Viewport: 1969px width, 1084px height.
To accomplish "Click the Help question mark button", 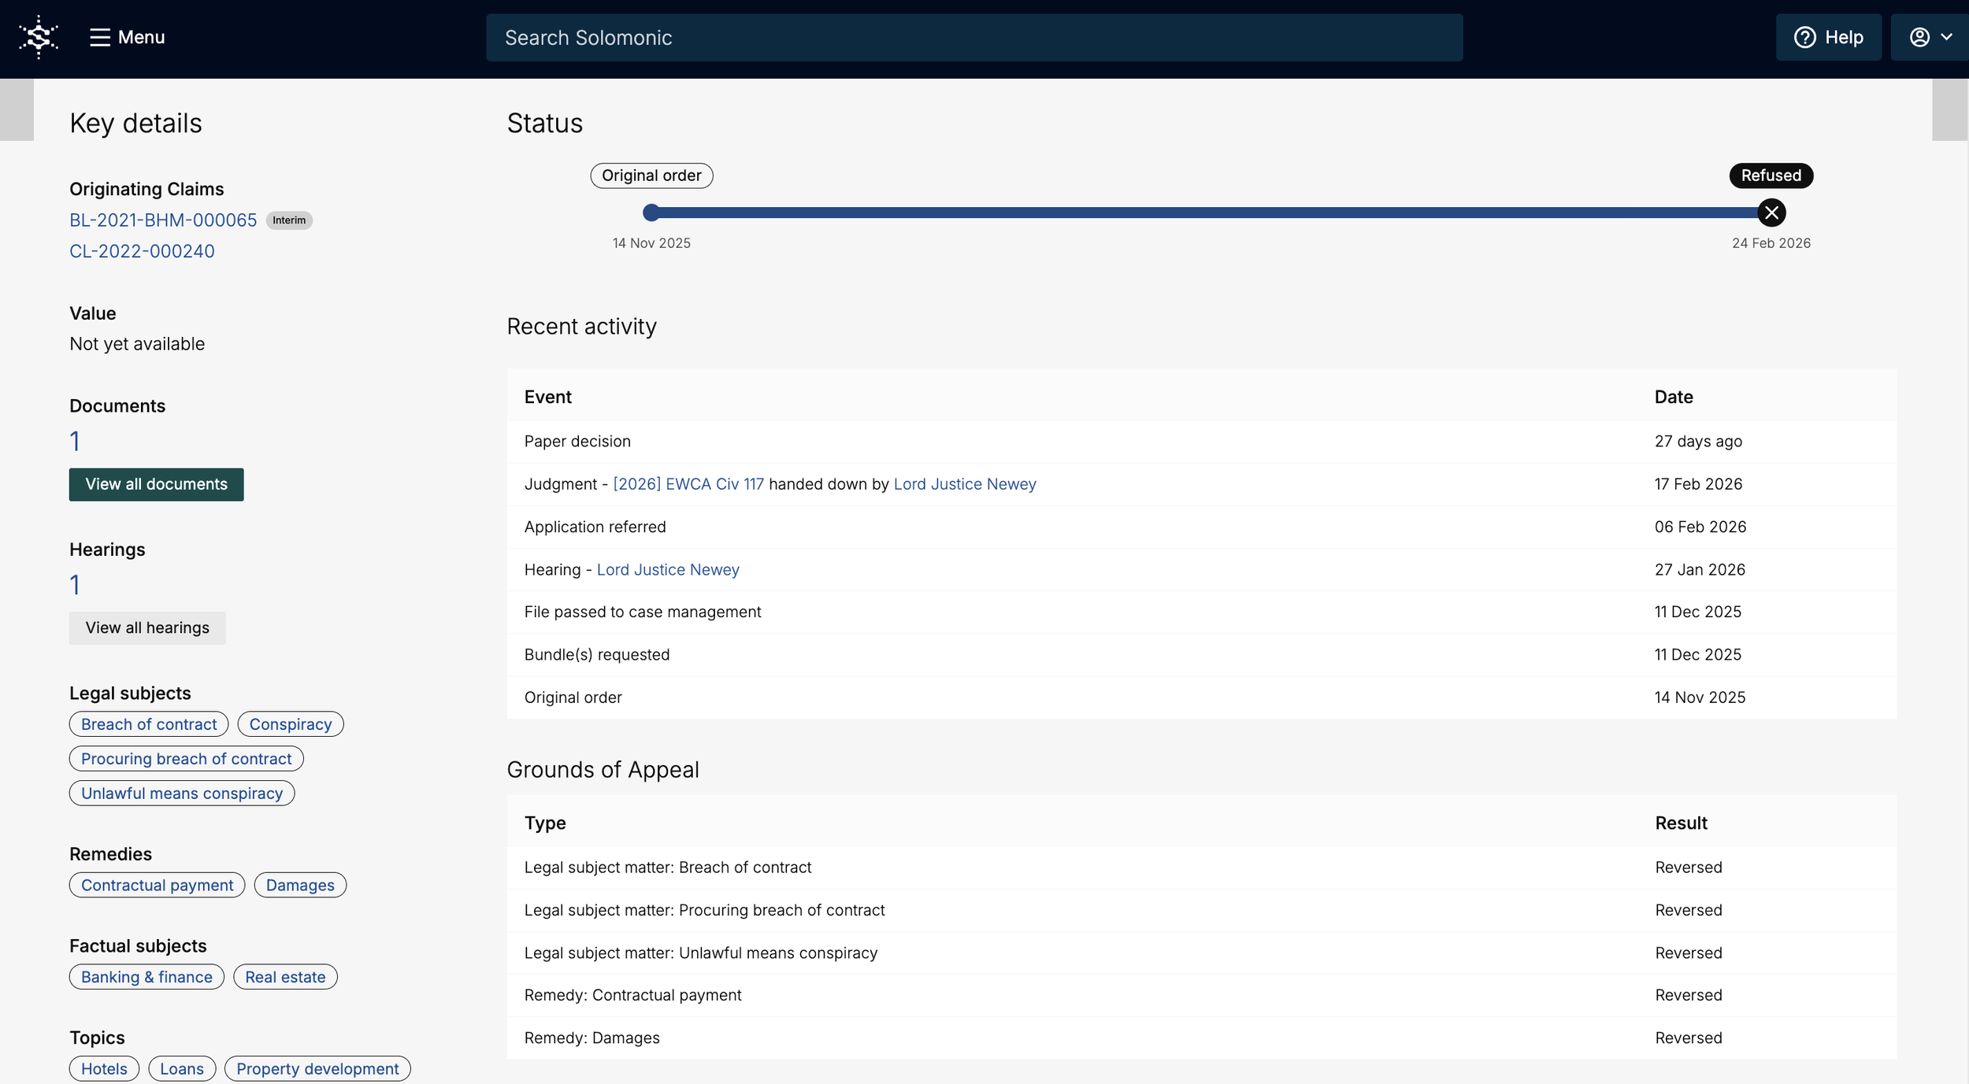I will (x=1828, y=37).
